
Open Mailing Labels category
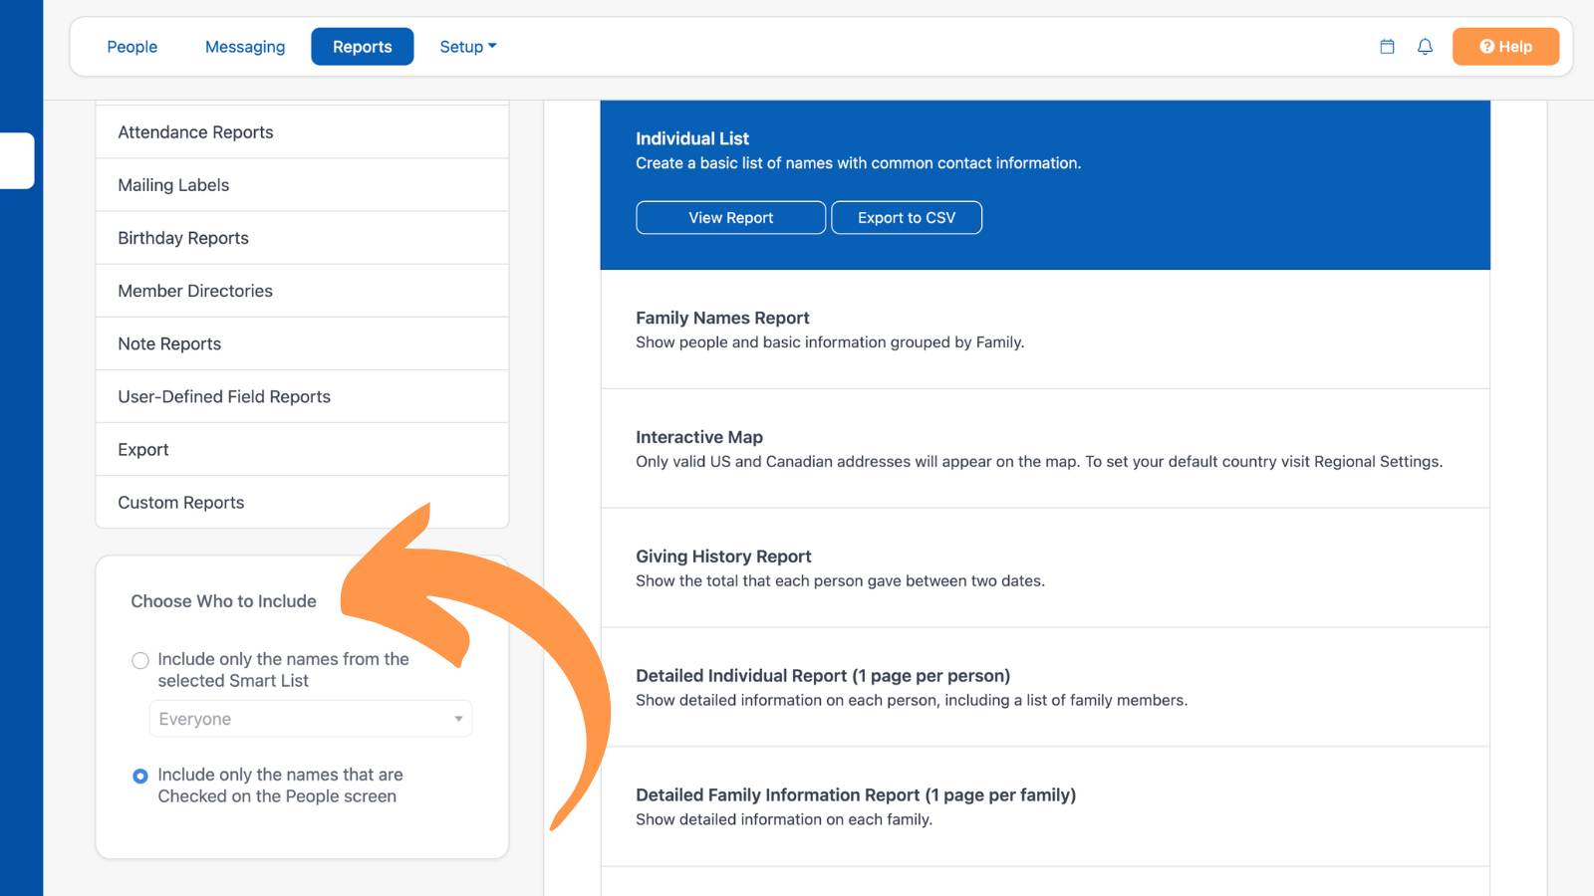(302, 185)
